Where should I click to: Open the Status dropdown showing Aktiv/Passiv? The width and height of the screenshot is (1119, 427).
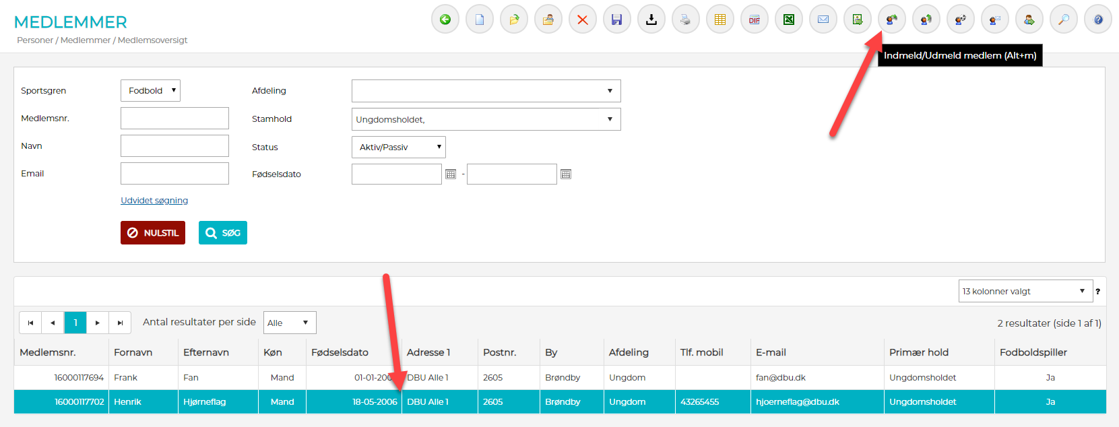(x=398, y=147)
